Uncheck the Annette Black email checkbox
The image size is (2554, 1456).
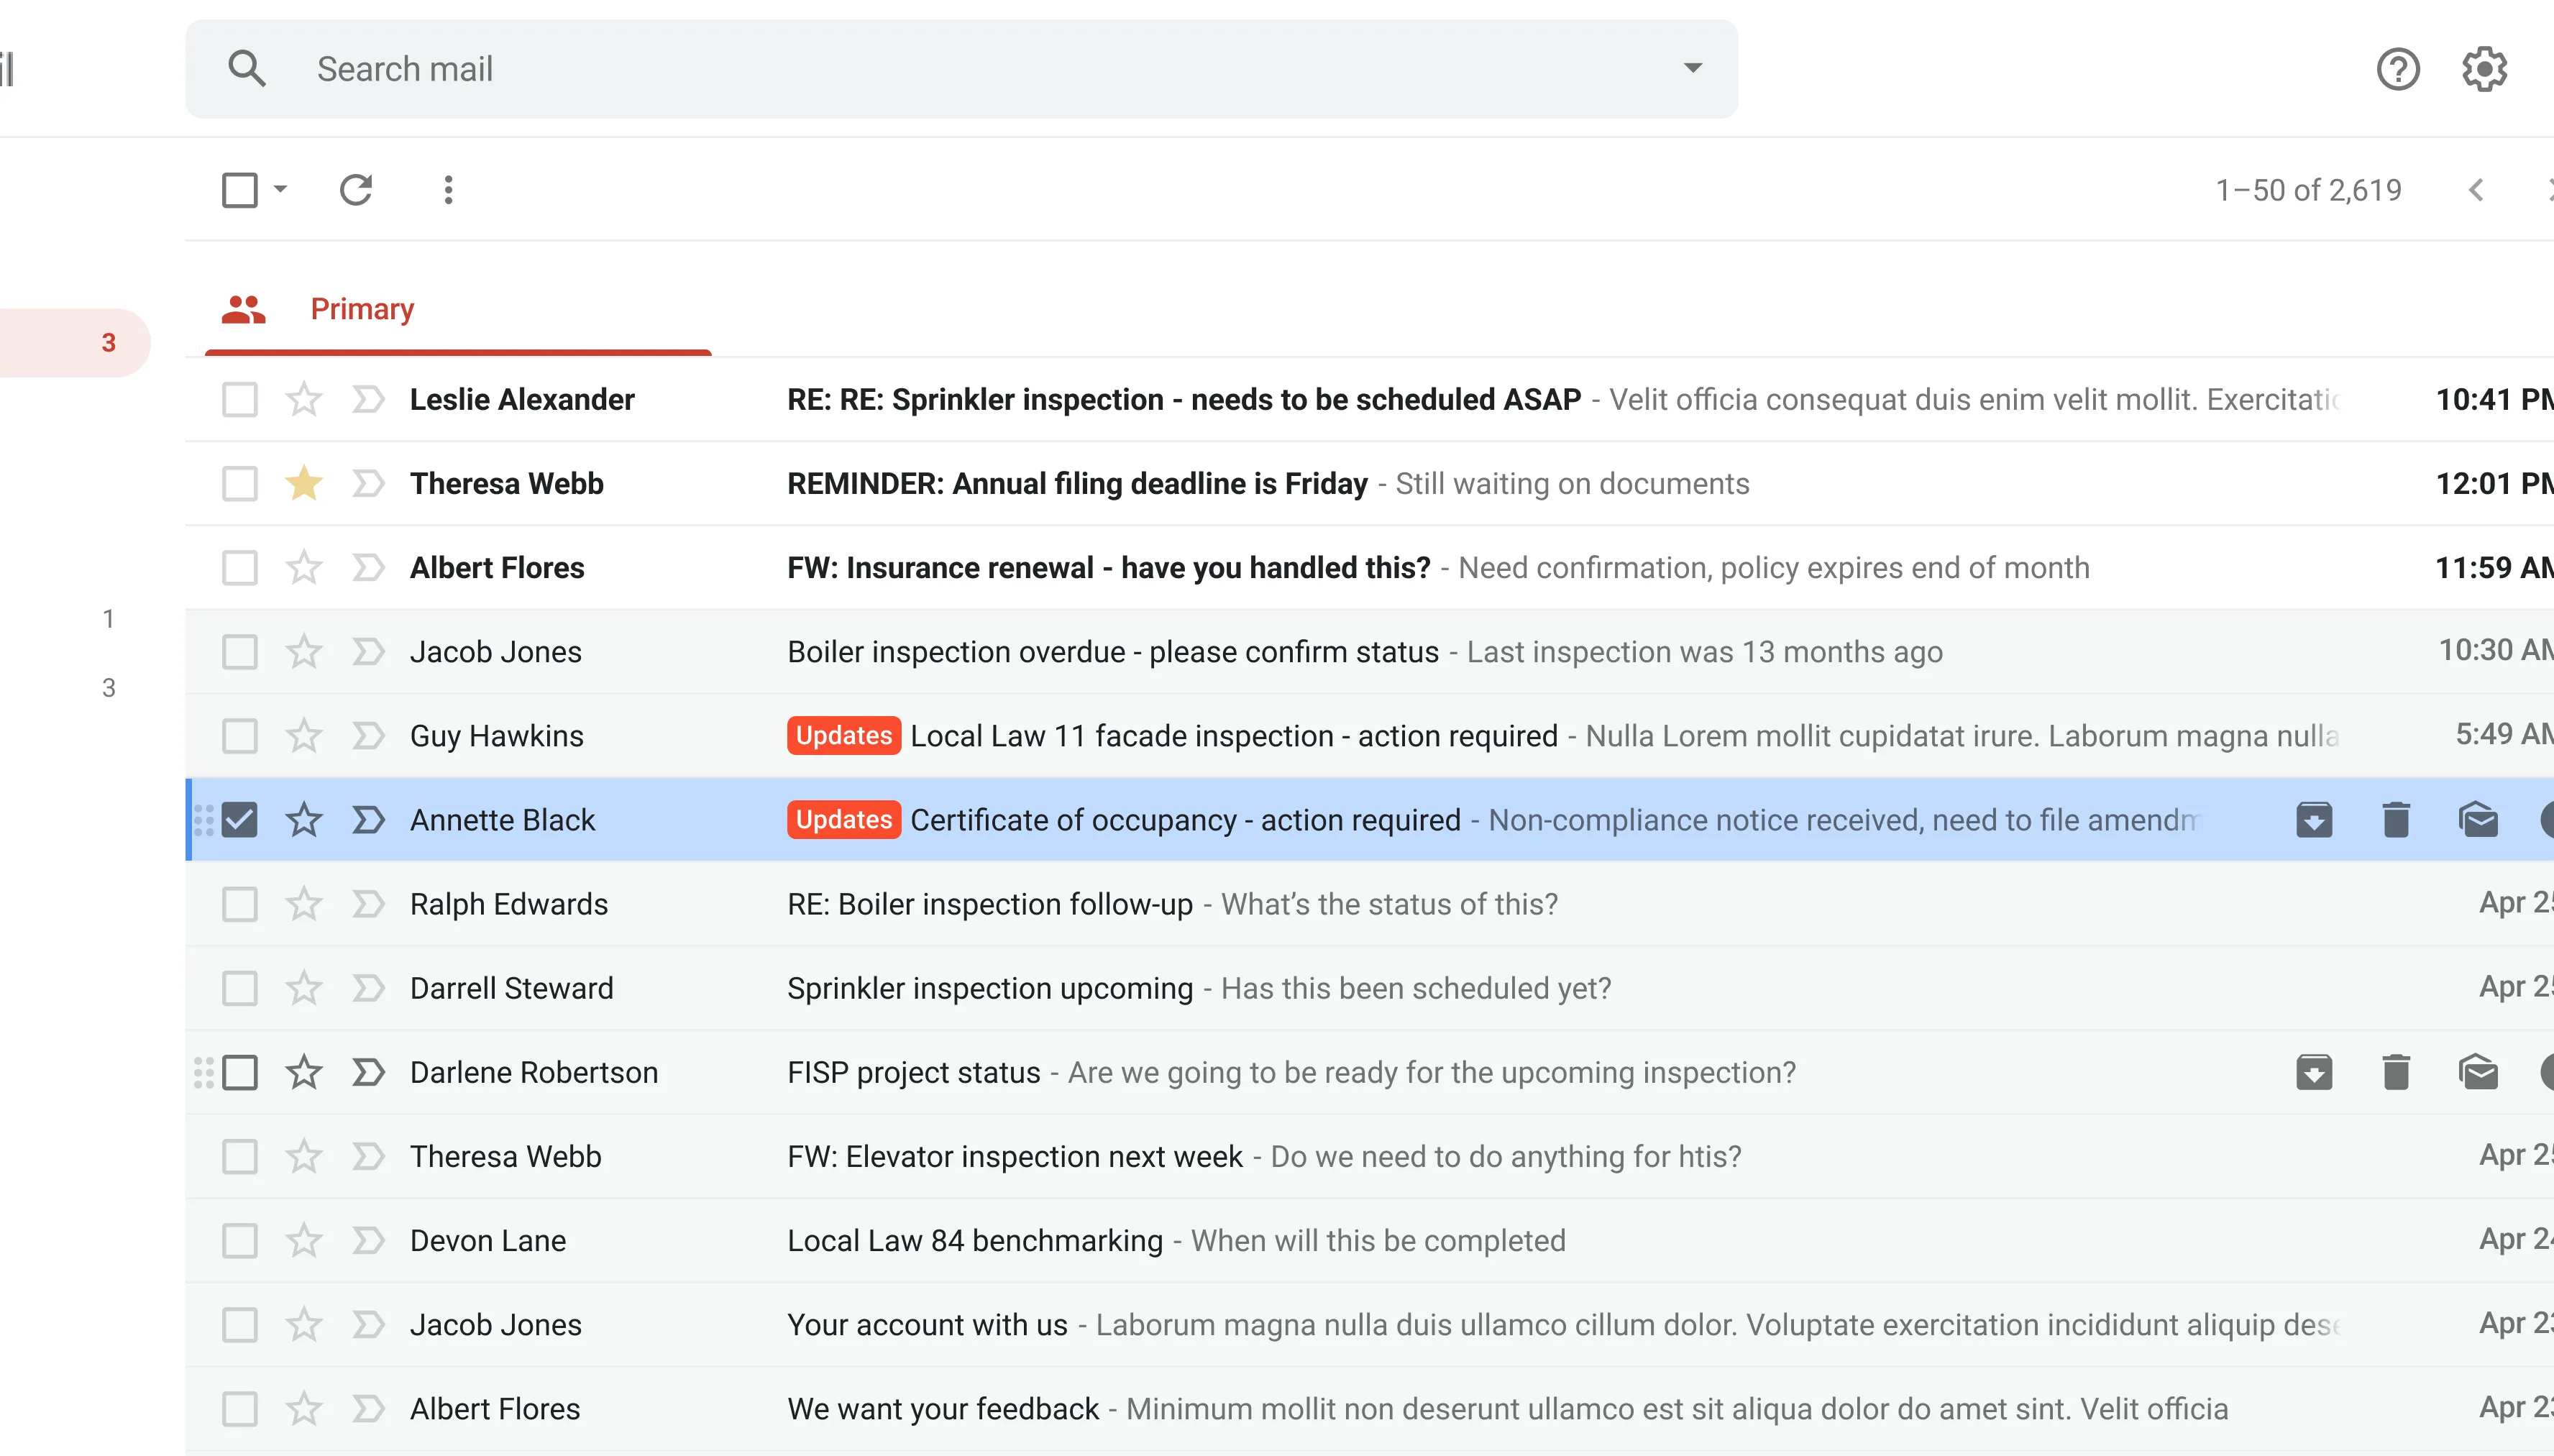[x=240, y=820]
